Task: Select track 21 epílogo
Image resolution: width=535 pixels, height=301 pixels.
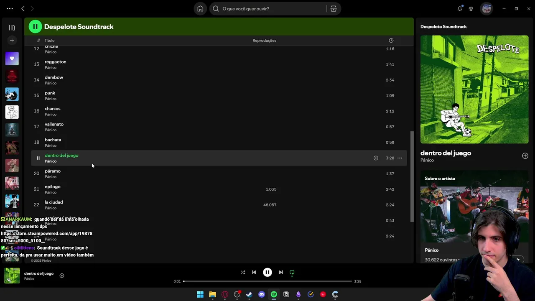Action: 219,189
